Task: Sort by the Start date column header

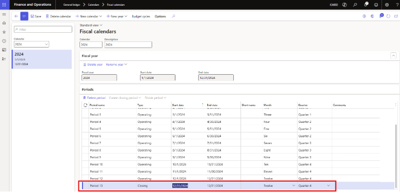Action: [x=178, y=105]
